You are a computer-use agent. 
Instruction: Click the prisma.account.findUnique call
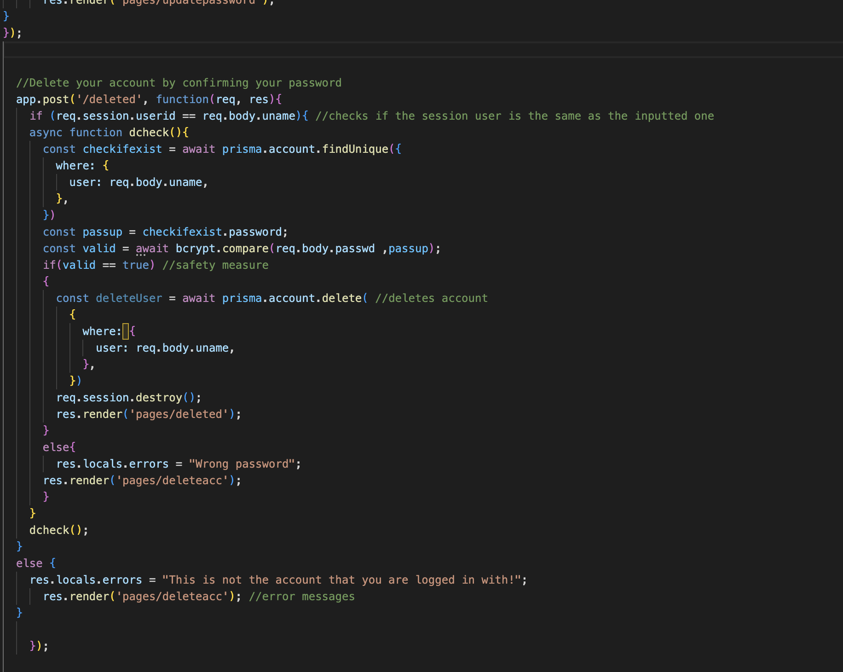point(304,149)
